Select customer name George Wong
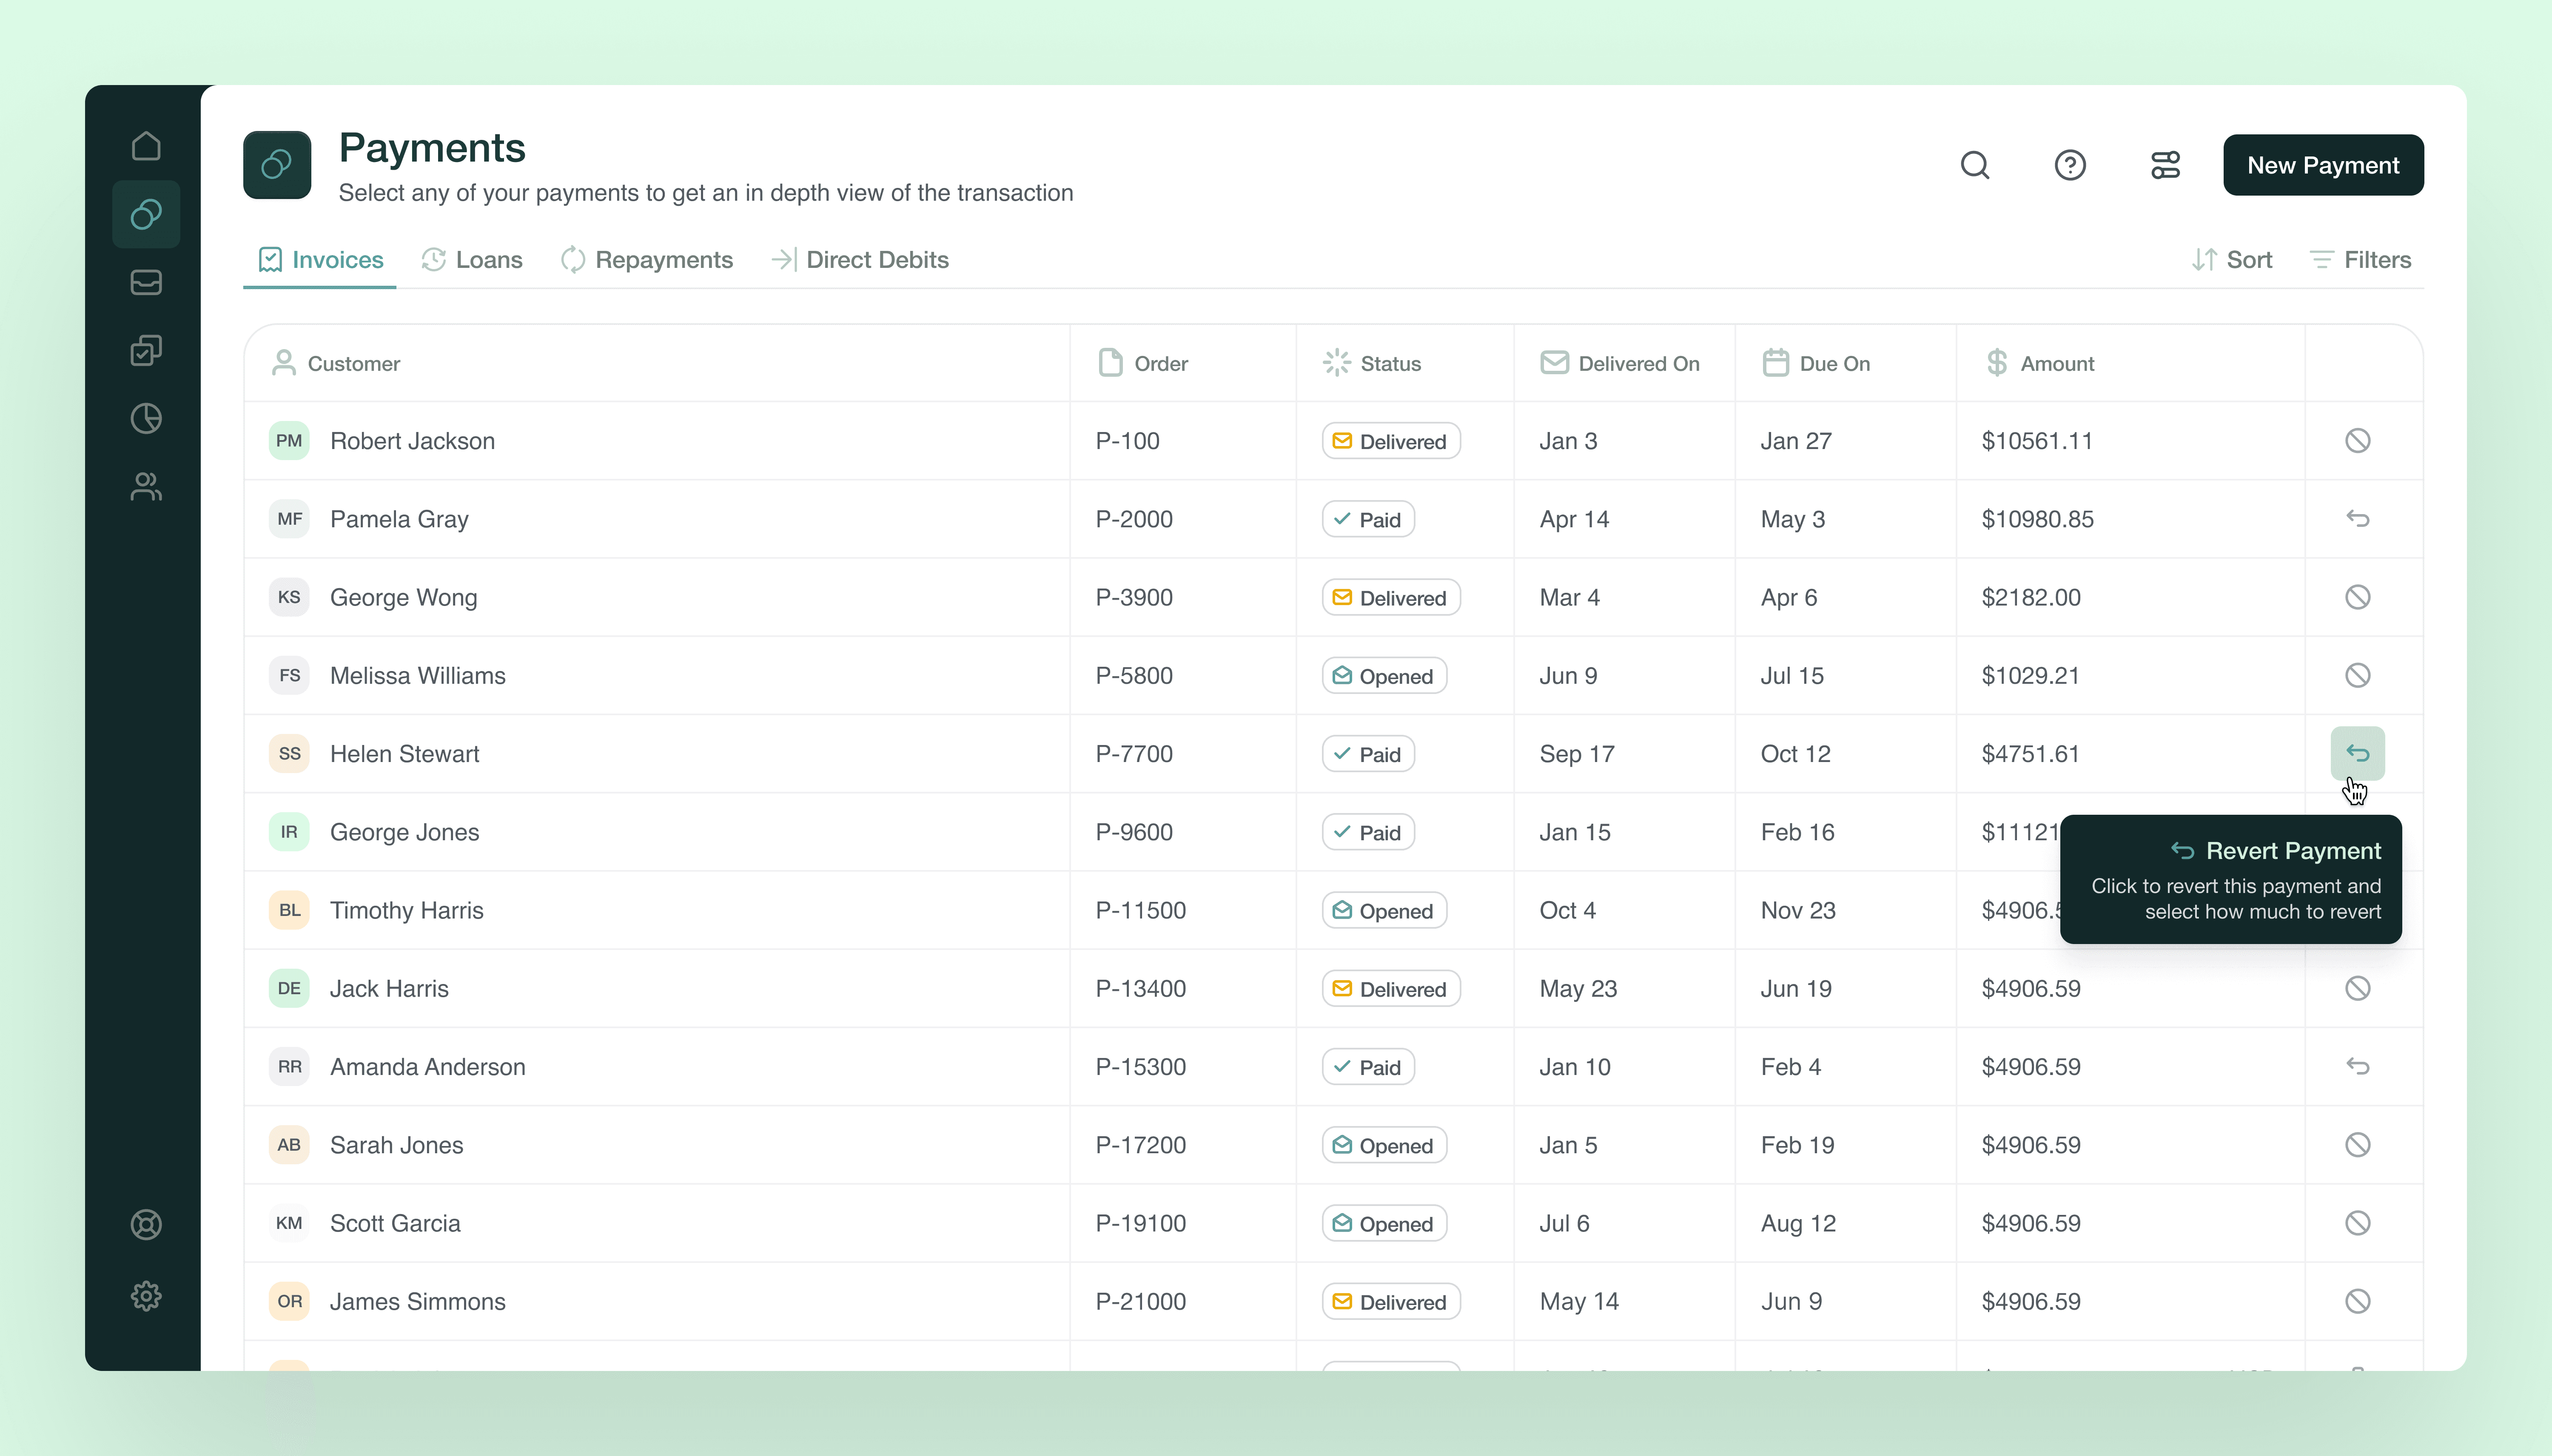The image size is (2552, 1456). click(x=404, y=597)
